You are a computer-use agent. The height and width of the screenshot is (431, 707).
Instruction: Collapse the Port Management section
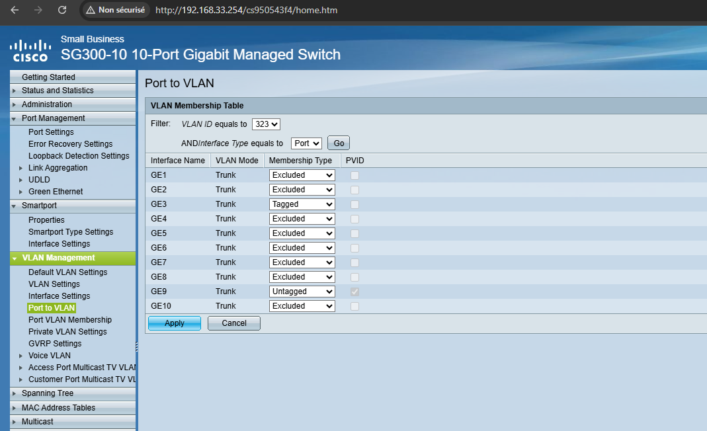15,118
